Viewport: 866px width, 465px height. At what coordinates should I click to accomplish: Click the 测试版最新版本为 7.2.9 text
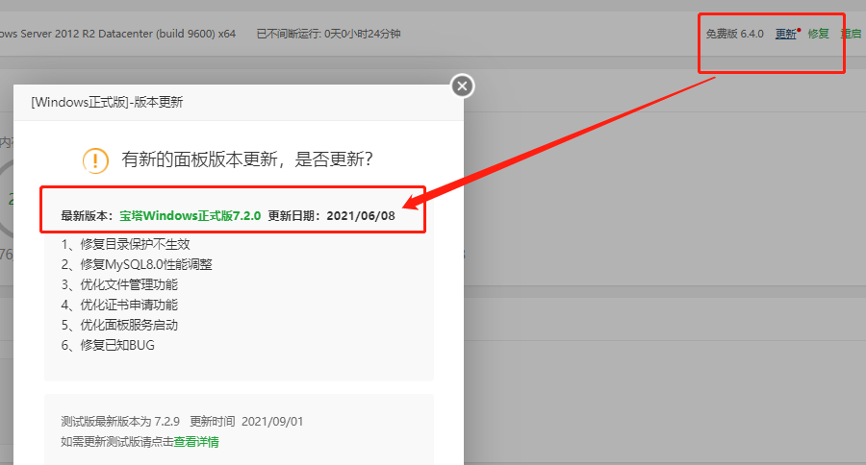pyautogui.click(x=120, y=422)
